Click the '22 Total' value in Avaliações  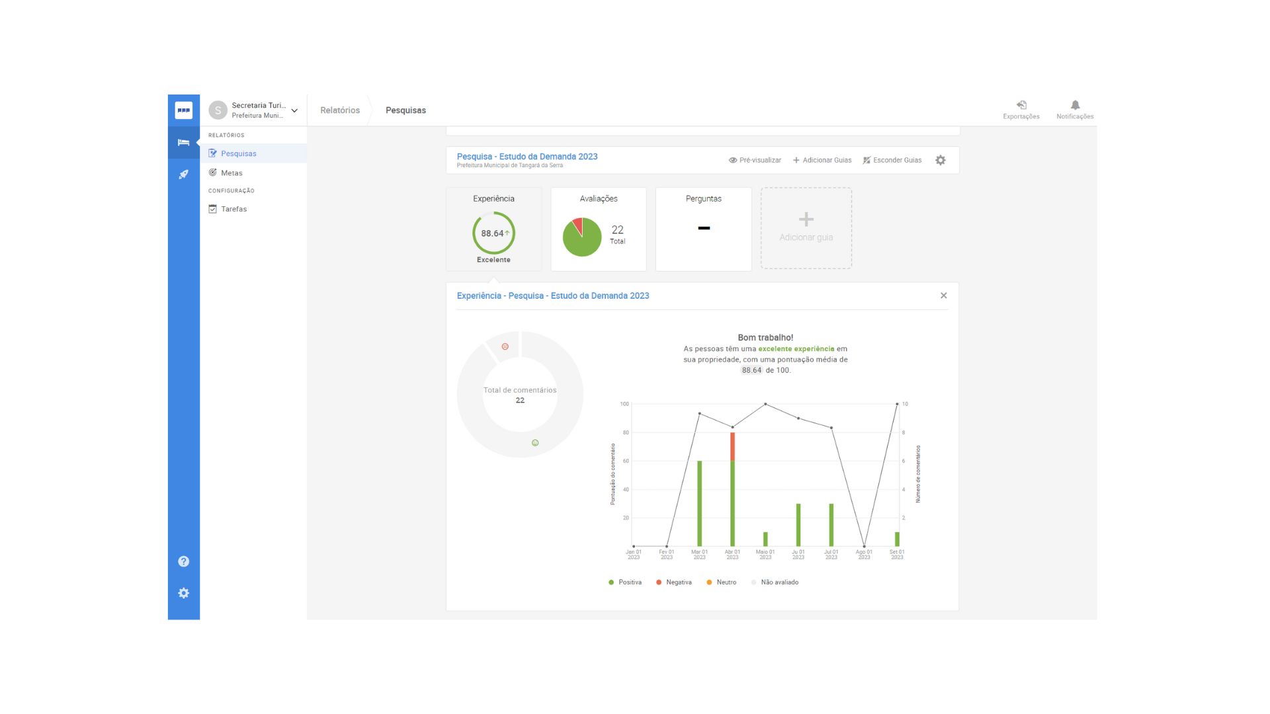(x=617, y=234)
